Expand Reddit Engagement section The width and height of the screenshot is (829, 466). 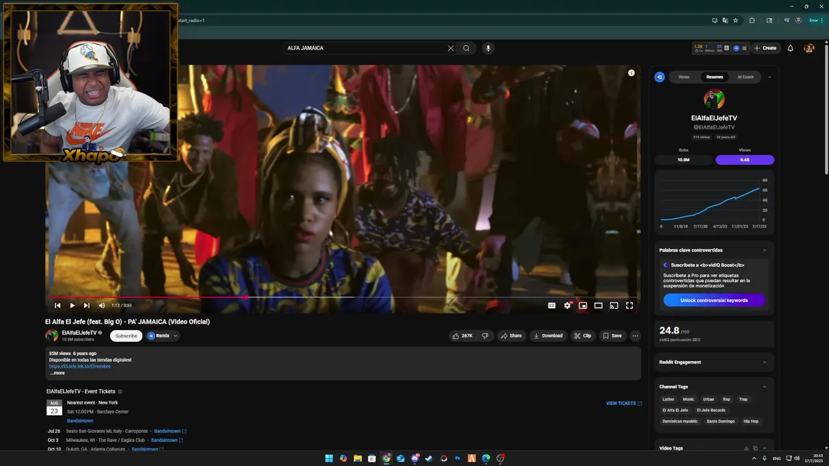(x=764, y=362)
